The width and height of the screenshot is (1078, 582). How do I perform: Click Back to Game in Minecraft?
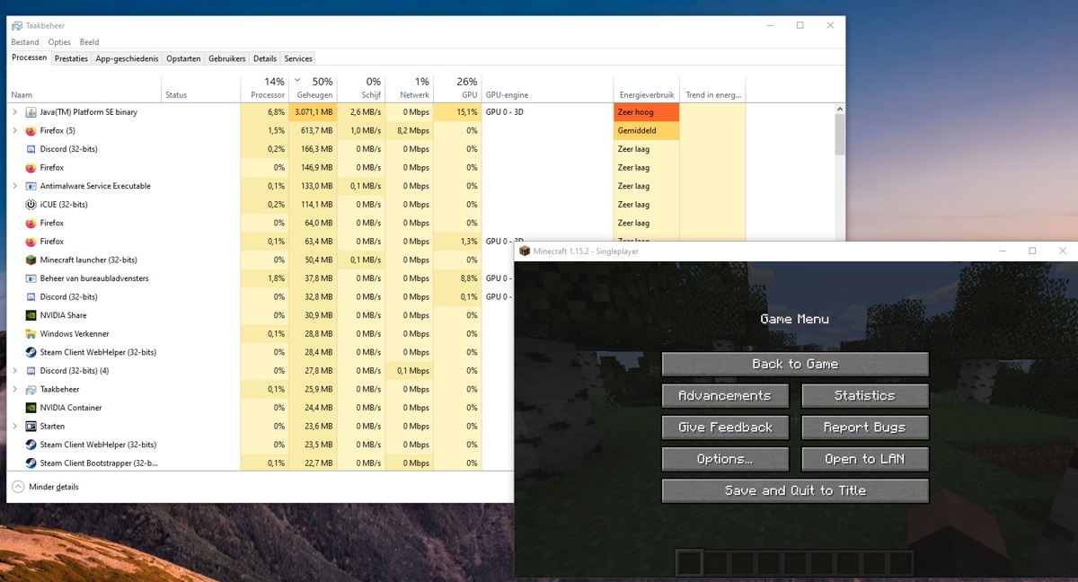795,364
